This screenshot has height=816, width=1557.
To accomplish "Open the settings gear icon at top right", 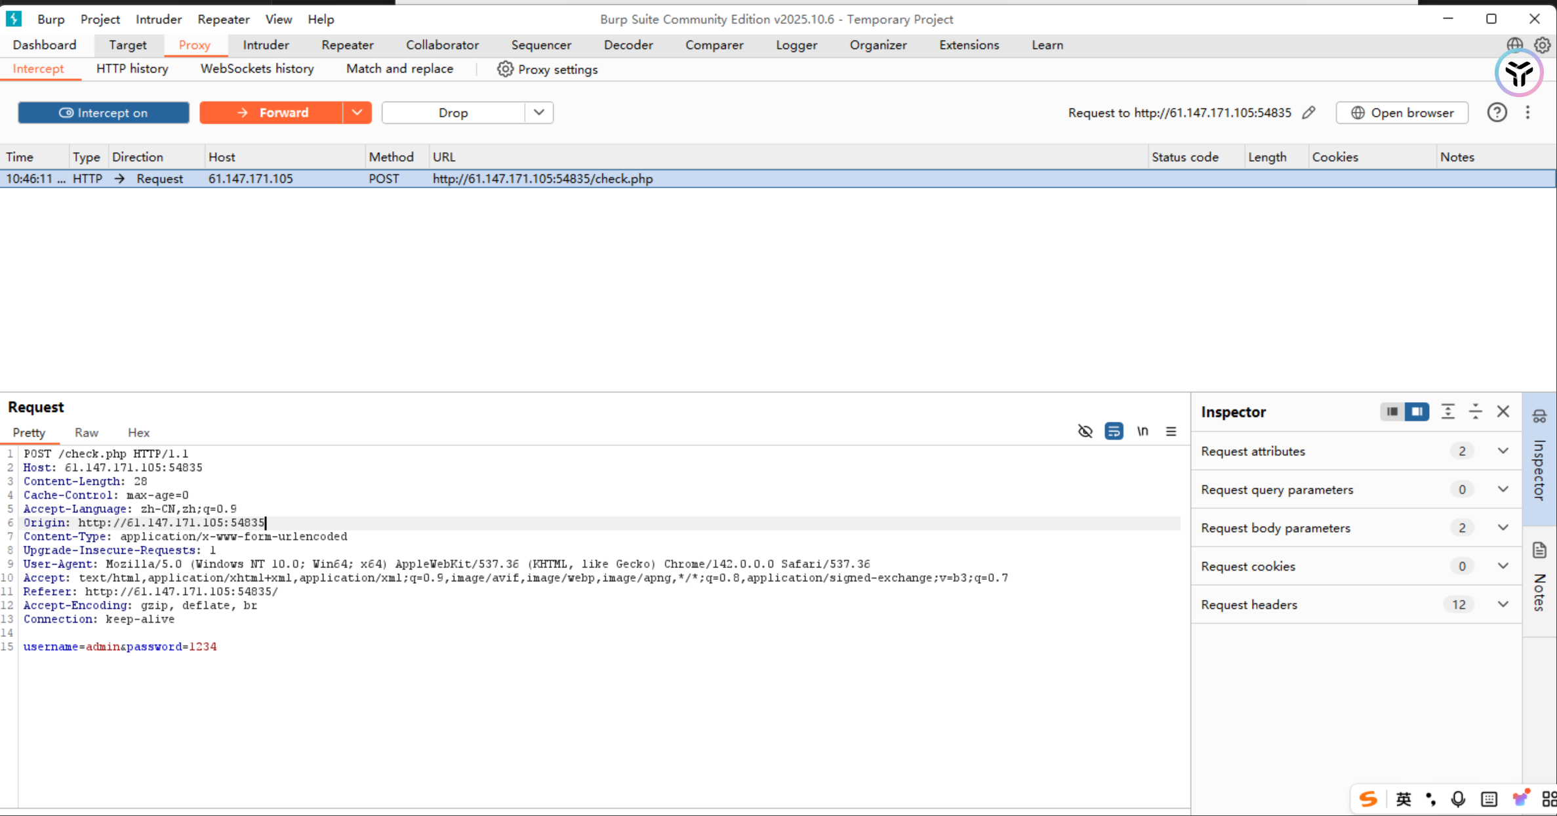I will [x=1542, y=45].
